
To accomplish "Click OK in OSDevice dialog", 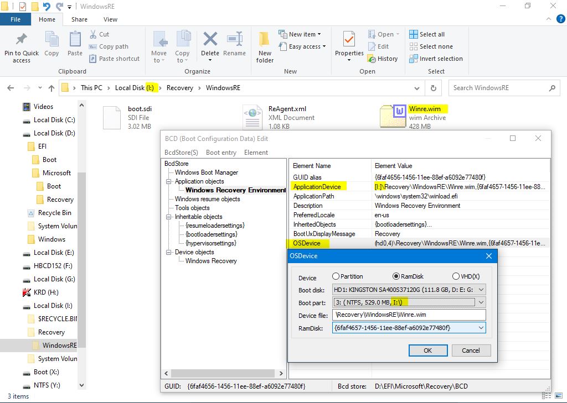I will 427,350.
